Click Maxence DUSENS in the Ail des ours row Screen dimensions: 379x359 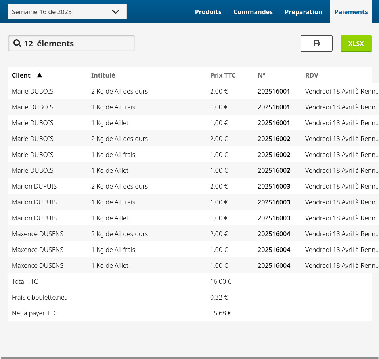pyautogui.click(x=38, y=234)
